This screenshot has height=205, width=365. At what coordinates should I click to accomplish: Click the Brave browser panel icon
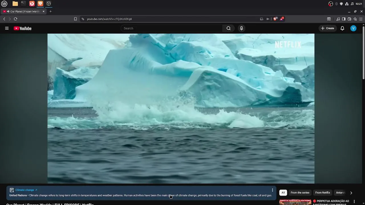[x=40, y=4]
